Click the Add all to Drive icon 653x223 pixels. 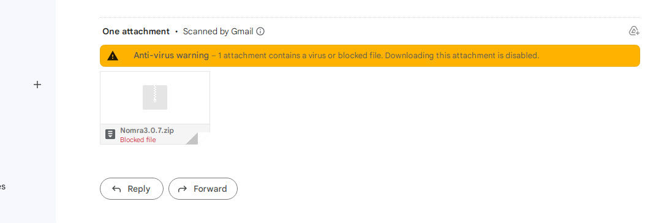coord(634,31)
